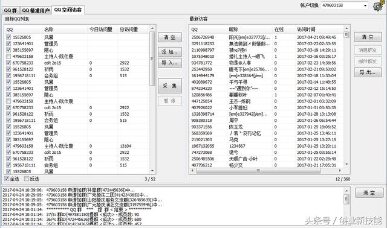Click scroll-down arrow of visitor list
Viewport: 387px width, 228px height.
pyautogui.click(x=346, y=164)
